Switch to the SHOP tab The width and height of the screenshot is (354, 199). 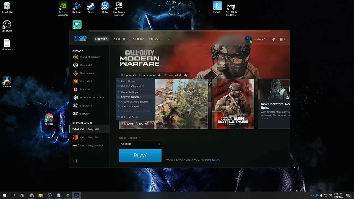pyautogui.click(x=138, y=39)
